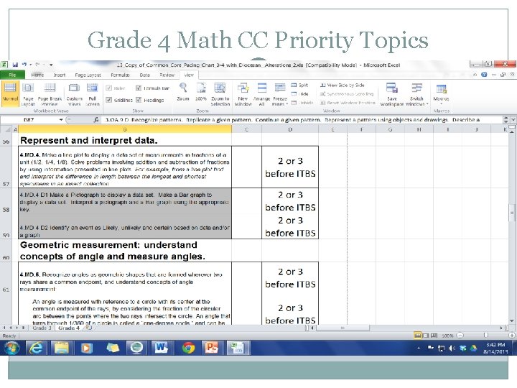This screenshot has height=388, width=517.
Task: Click the Save icon in quick access toolbar
Action: point(15,65)
